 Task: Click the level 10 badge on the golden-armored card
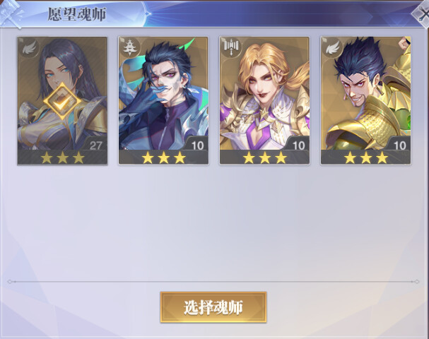[x=400, y=145]
